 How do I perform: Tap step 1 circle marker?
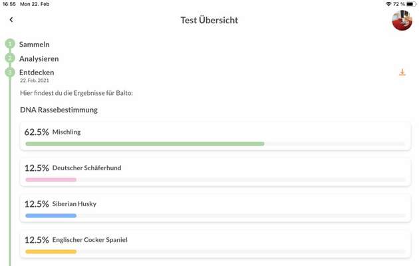coord(10,44)
